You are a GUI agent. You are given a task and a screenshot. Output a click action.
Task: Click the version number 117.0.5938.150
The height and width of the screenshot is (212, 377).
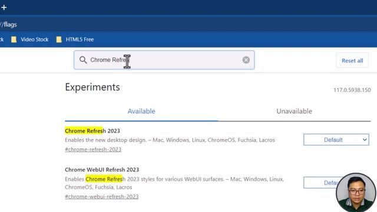point(352,90)
